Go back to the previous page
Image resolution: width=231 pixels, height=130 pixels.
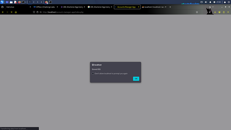point(3,12)
